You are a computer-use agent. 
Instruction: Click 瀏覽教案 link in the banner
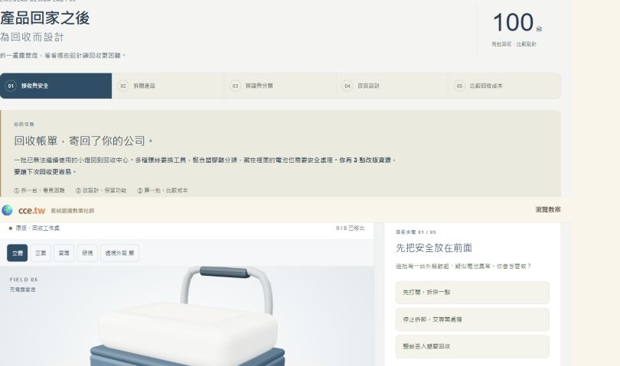[x=547, y=209]
